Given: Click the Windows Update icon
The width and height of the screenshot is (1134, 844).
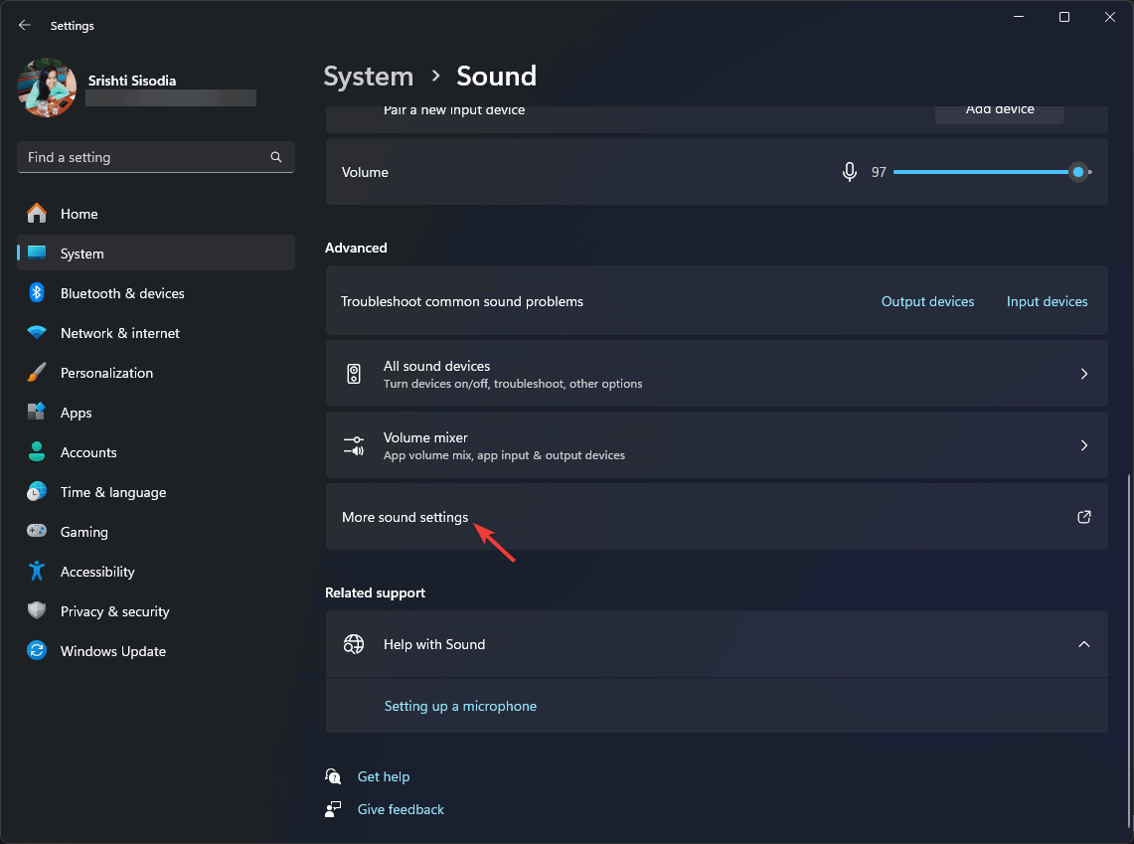Looking at the screenshot, I should [37, 651].
